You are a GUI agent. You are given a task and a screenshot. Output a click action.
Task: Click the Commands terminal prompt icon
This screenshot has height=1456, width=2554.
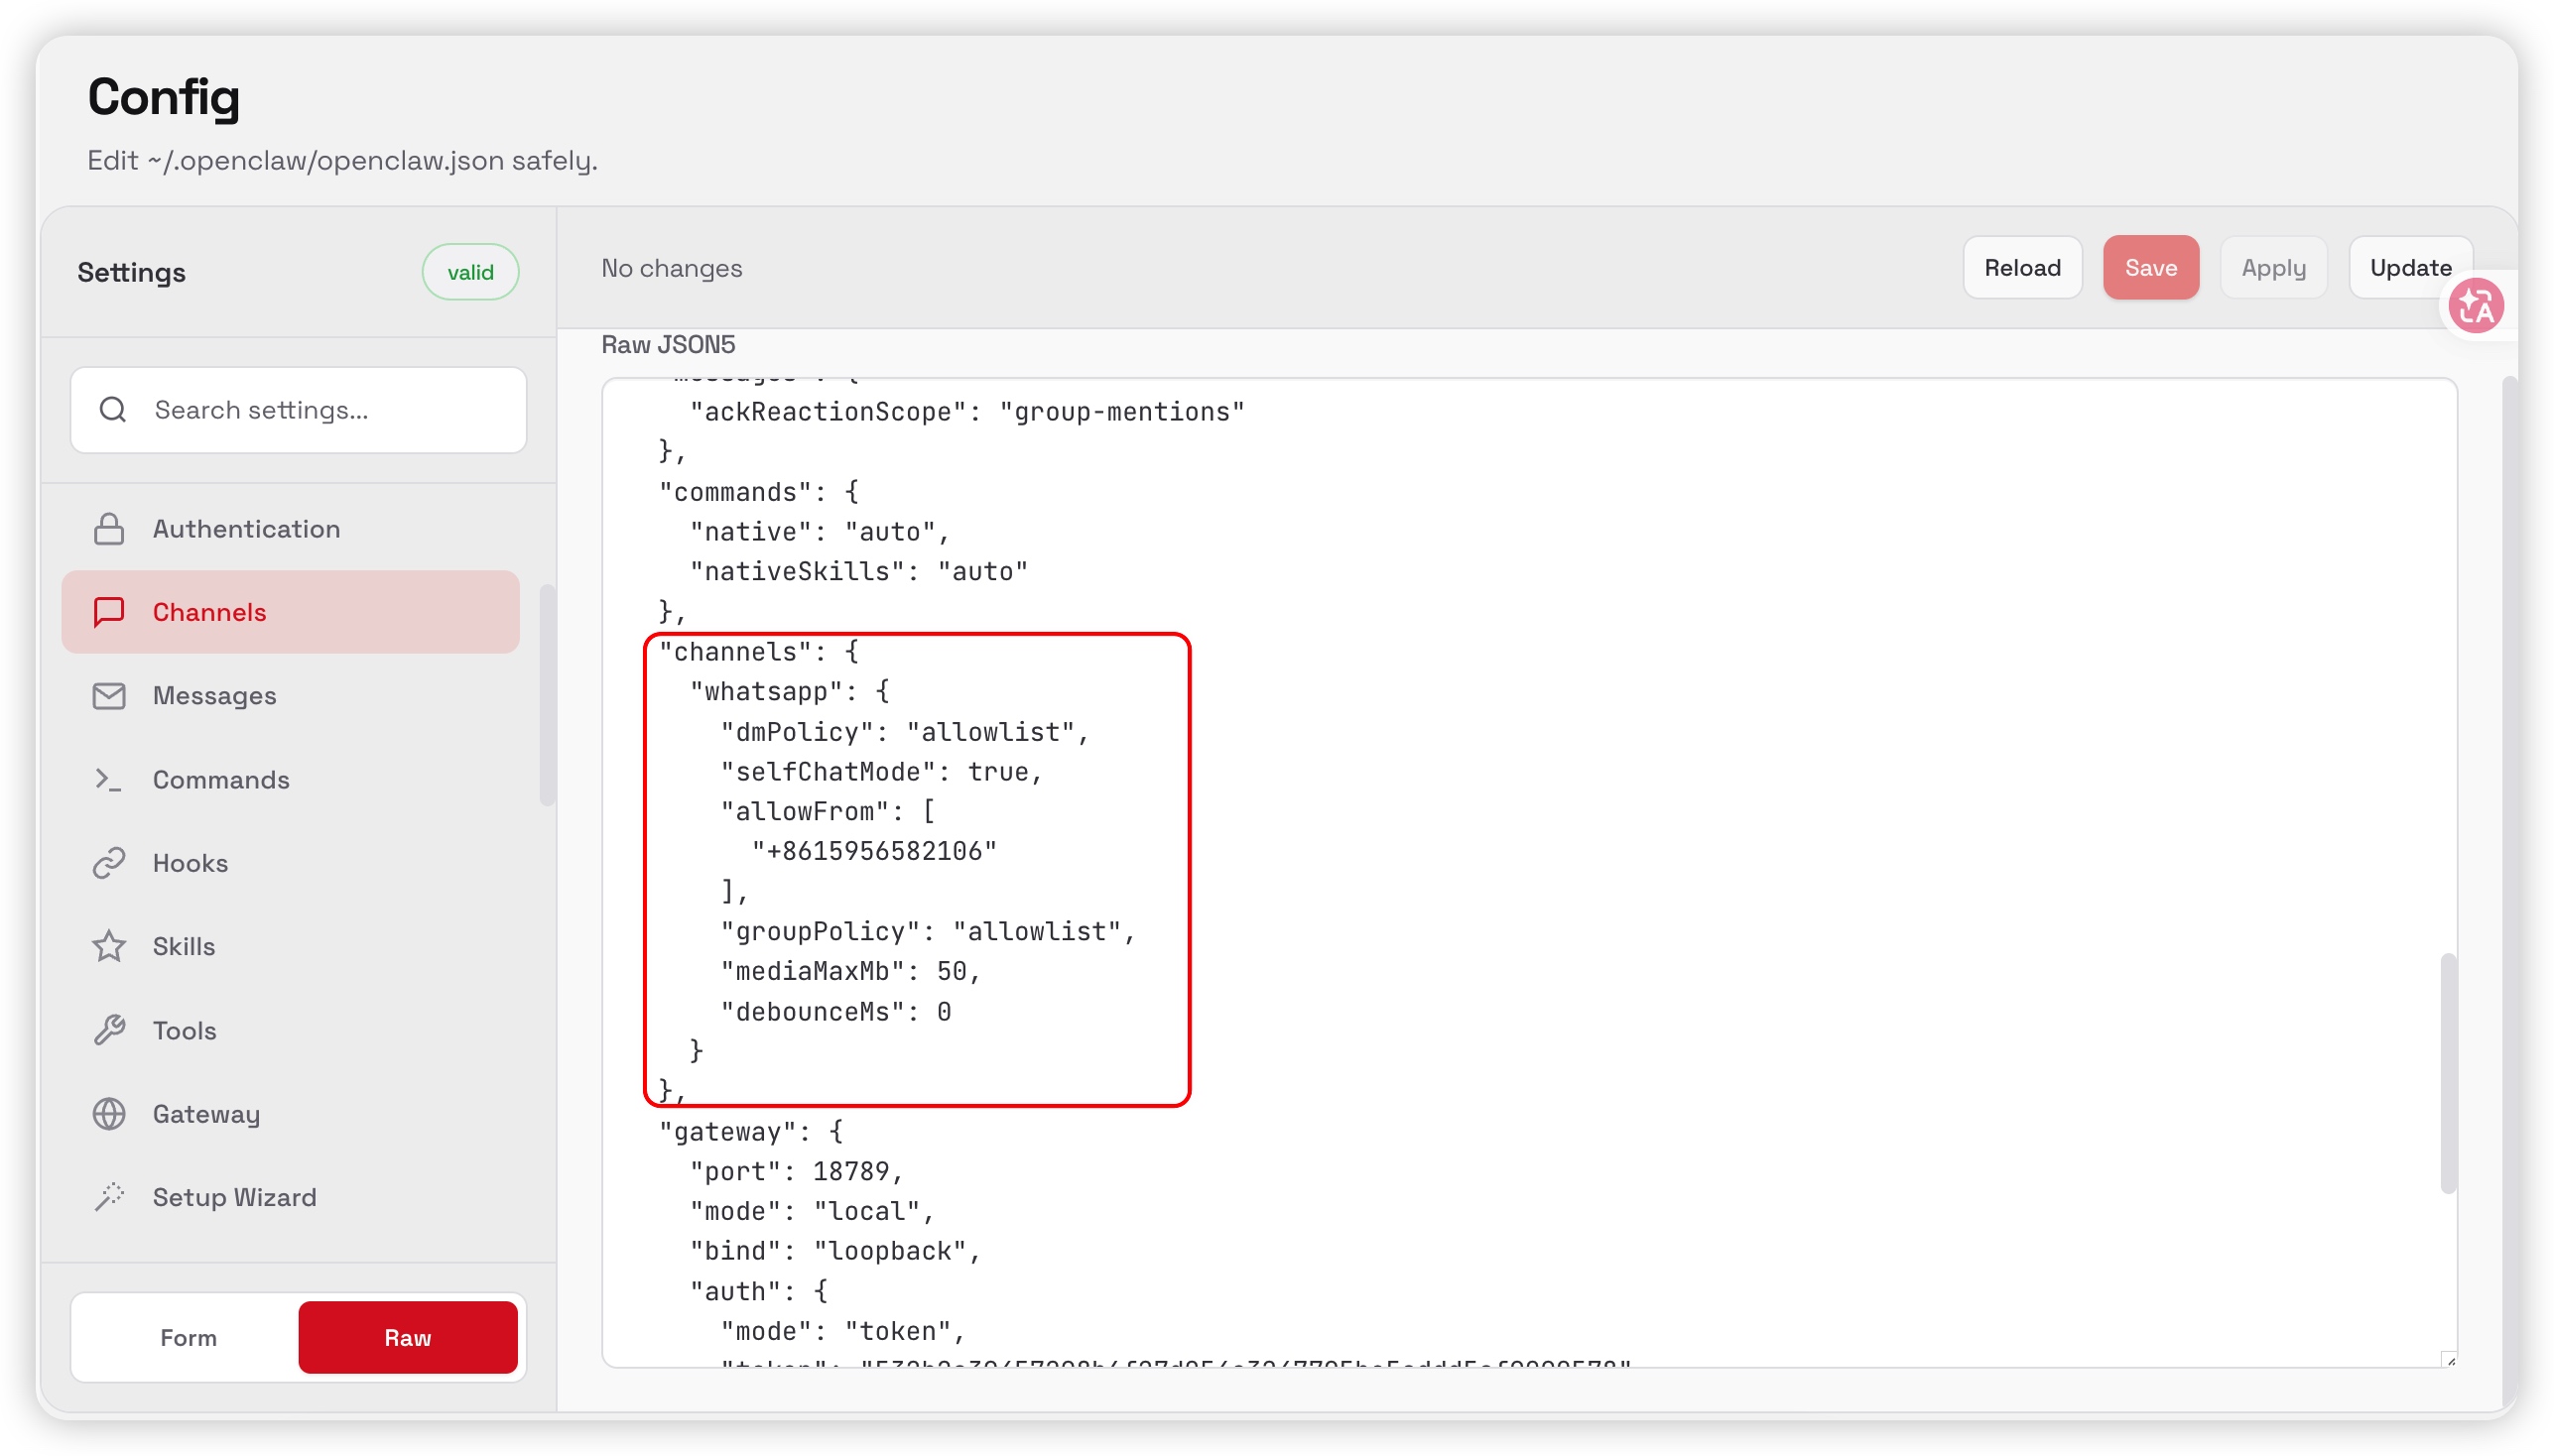point(109,780)
